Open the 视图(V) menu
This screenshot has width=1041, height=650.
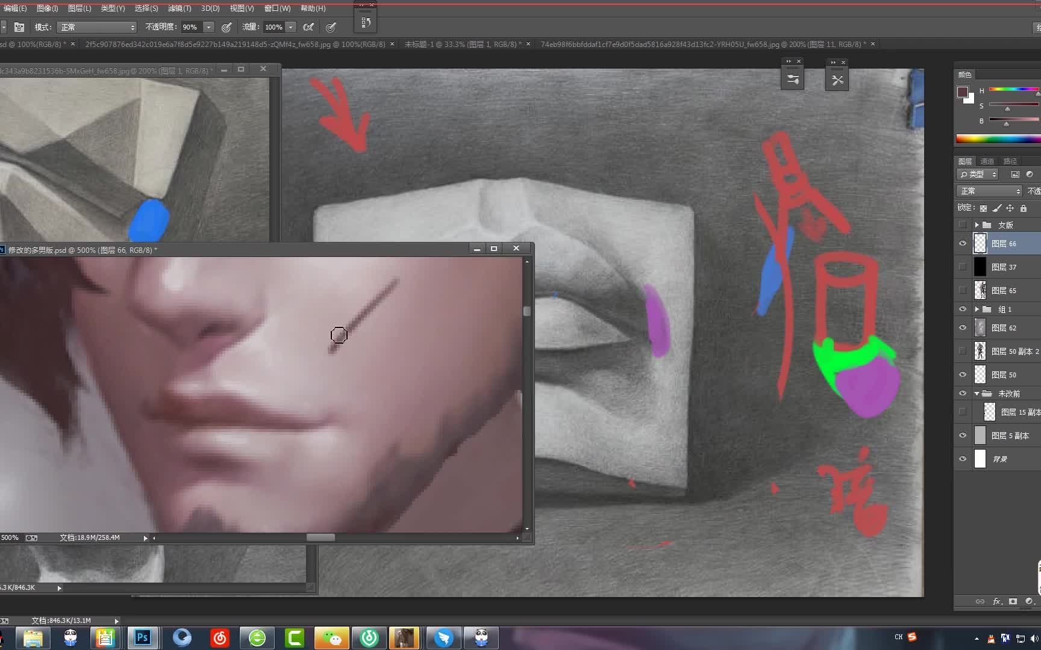tap(242, 8)
